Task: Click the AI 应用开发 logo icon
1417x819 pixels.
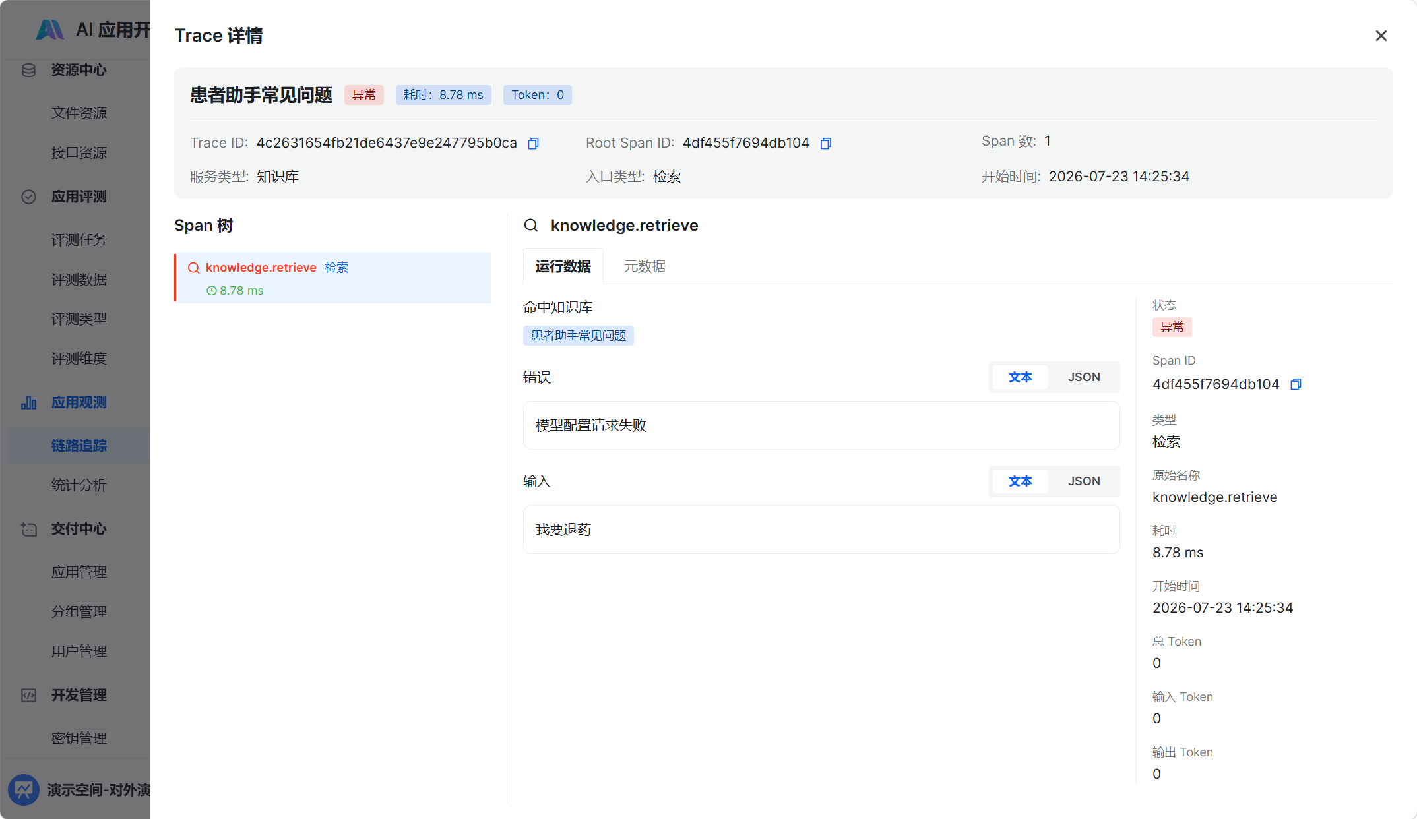Action: coord(50,30)
